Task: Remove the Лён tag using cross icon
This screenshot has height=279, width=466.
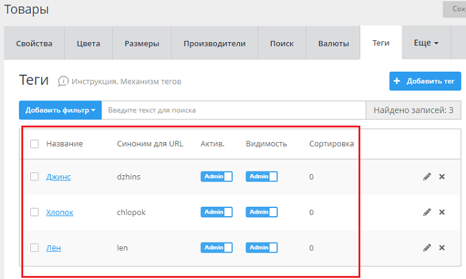Action: pos(441,248)
